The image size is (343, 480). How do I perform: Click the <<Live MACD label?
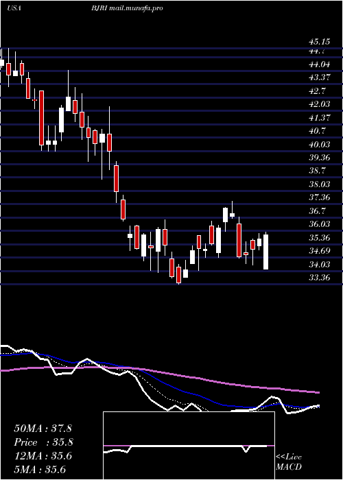[289, 462]
